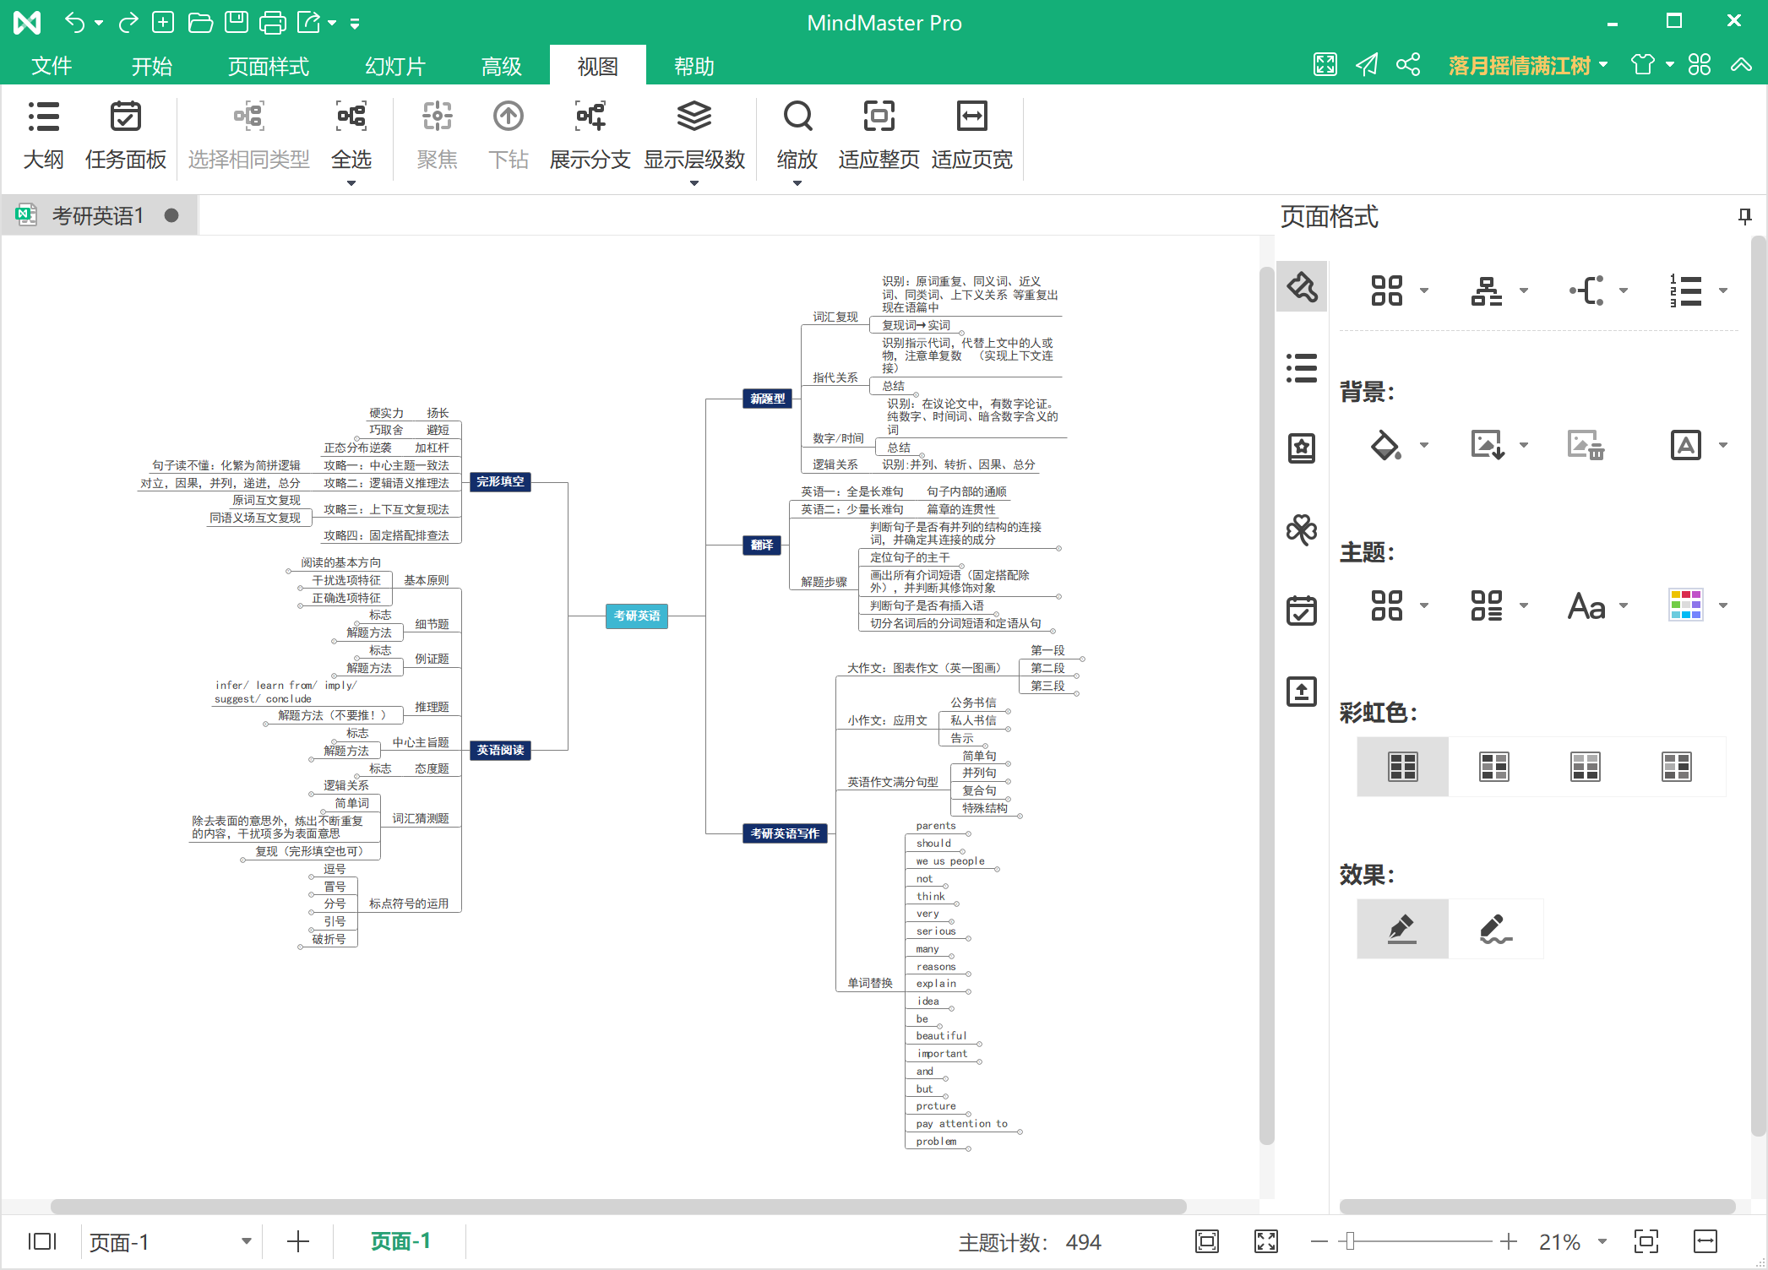Select the hand-drawn sketch effect style

(x=1495, y=929)
